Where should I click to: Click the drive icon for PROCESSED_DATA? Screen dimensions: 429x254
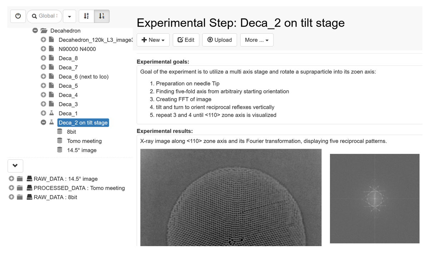click(29, 188)
